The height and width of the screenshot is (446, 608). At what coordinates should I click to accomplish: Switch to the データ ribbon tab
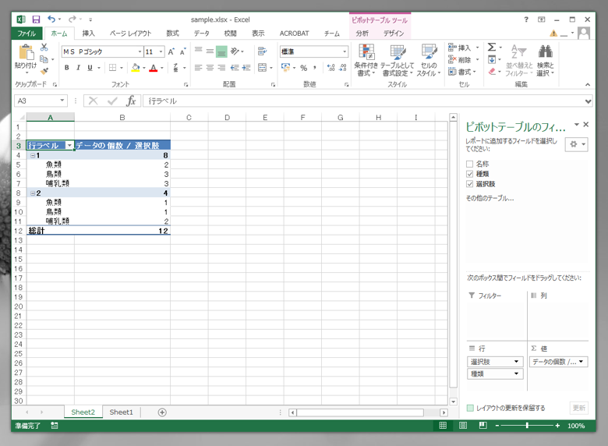coord(202,34)
